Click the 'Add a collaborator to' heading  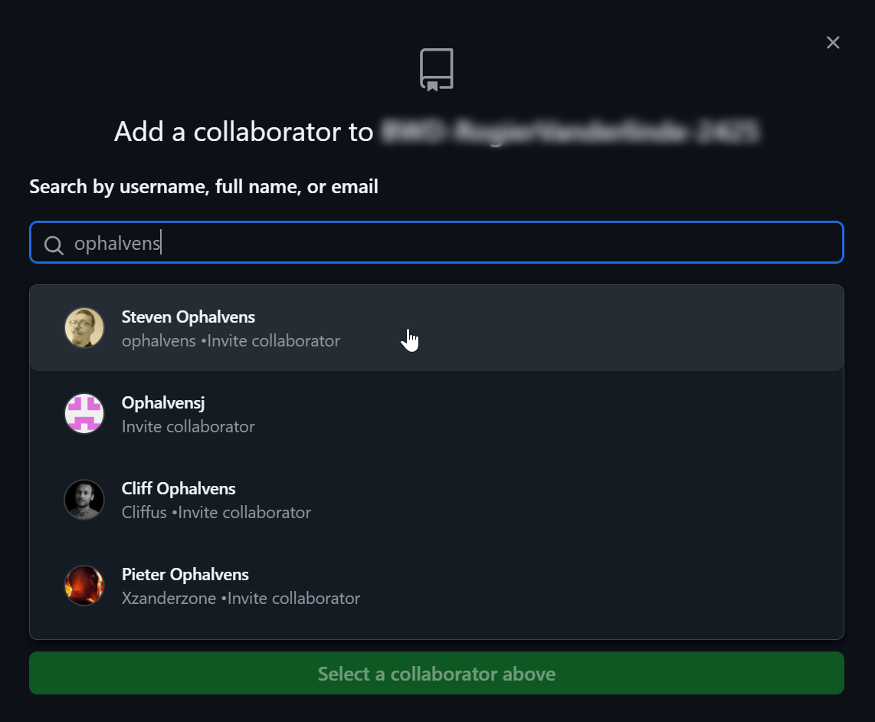[x=244, y=132]
